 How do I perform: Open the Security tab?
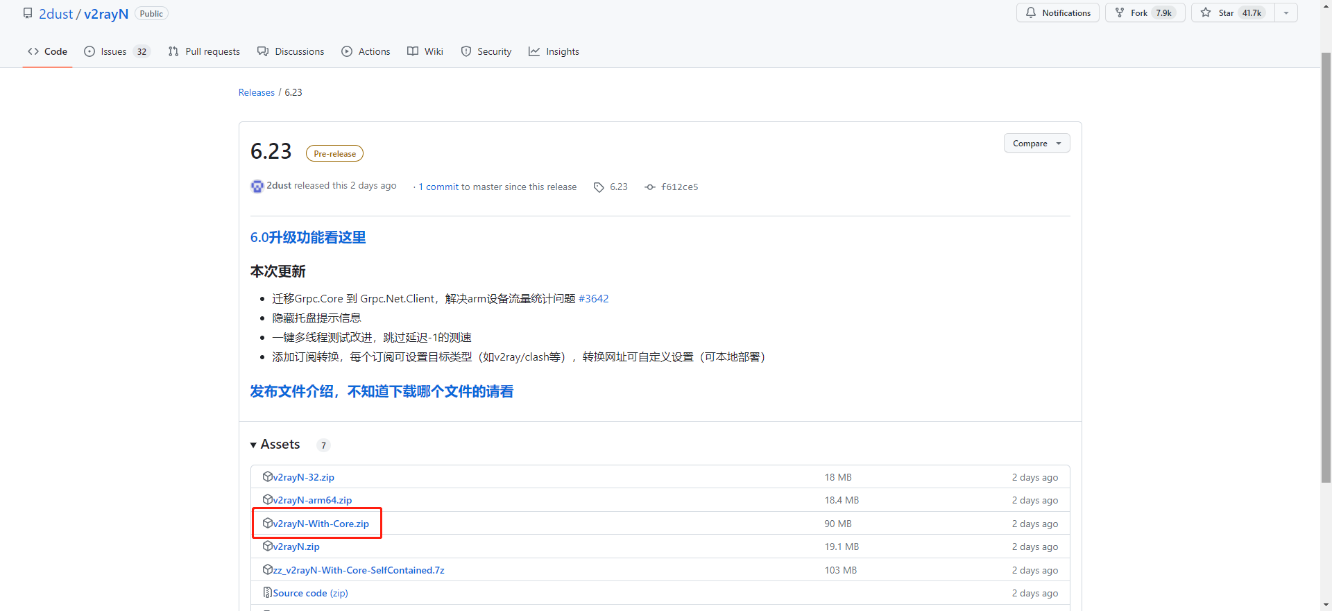click(x=486, y=51)
